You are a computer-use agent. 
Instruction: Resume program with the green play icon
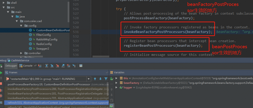pos(1,73)
